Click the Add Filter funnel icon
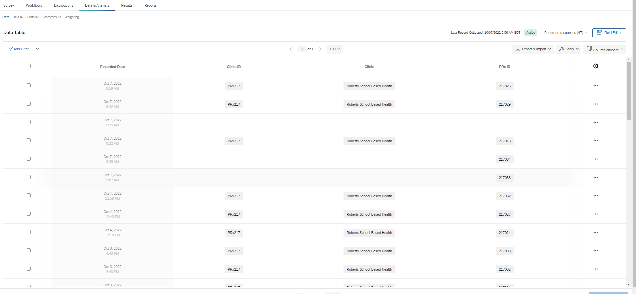 10,49
